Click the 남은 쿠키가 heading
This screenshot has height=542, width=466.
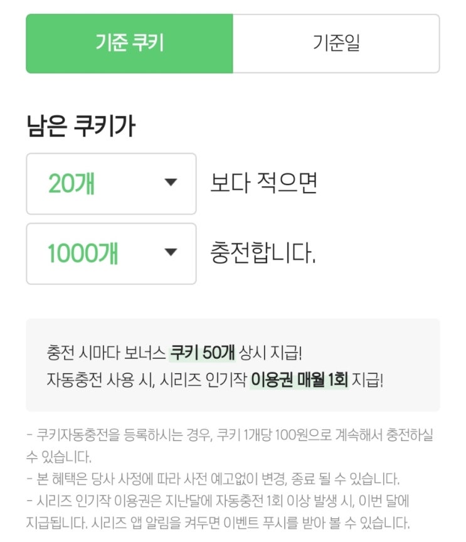[x=80, y=126]
